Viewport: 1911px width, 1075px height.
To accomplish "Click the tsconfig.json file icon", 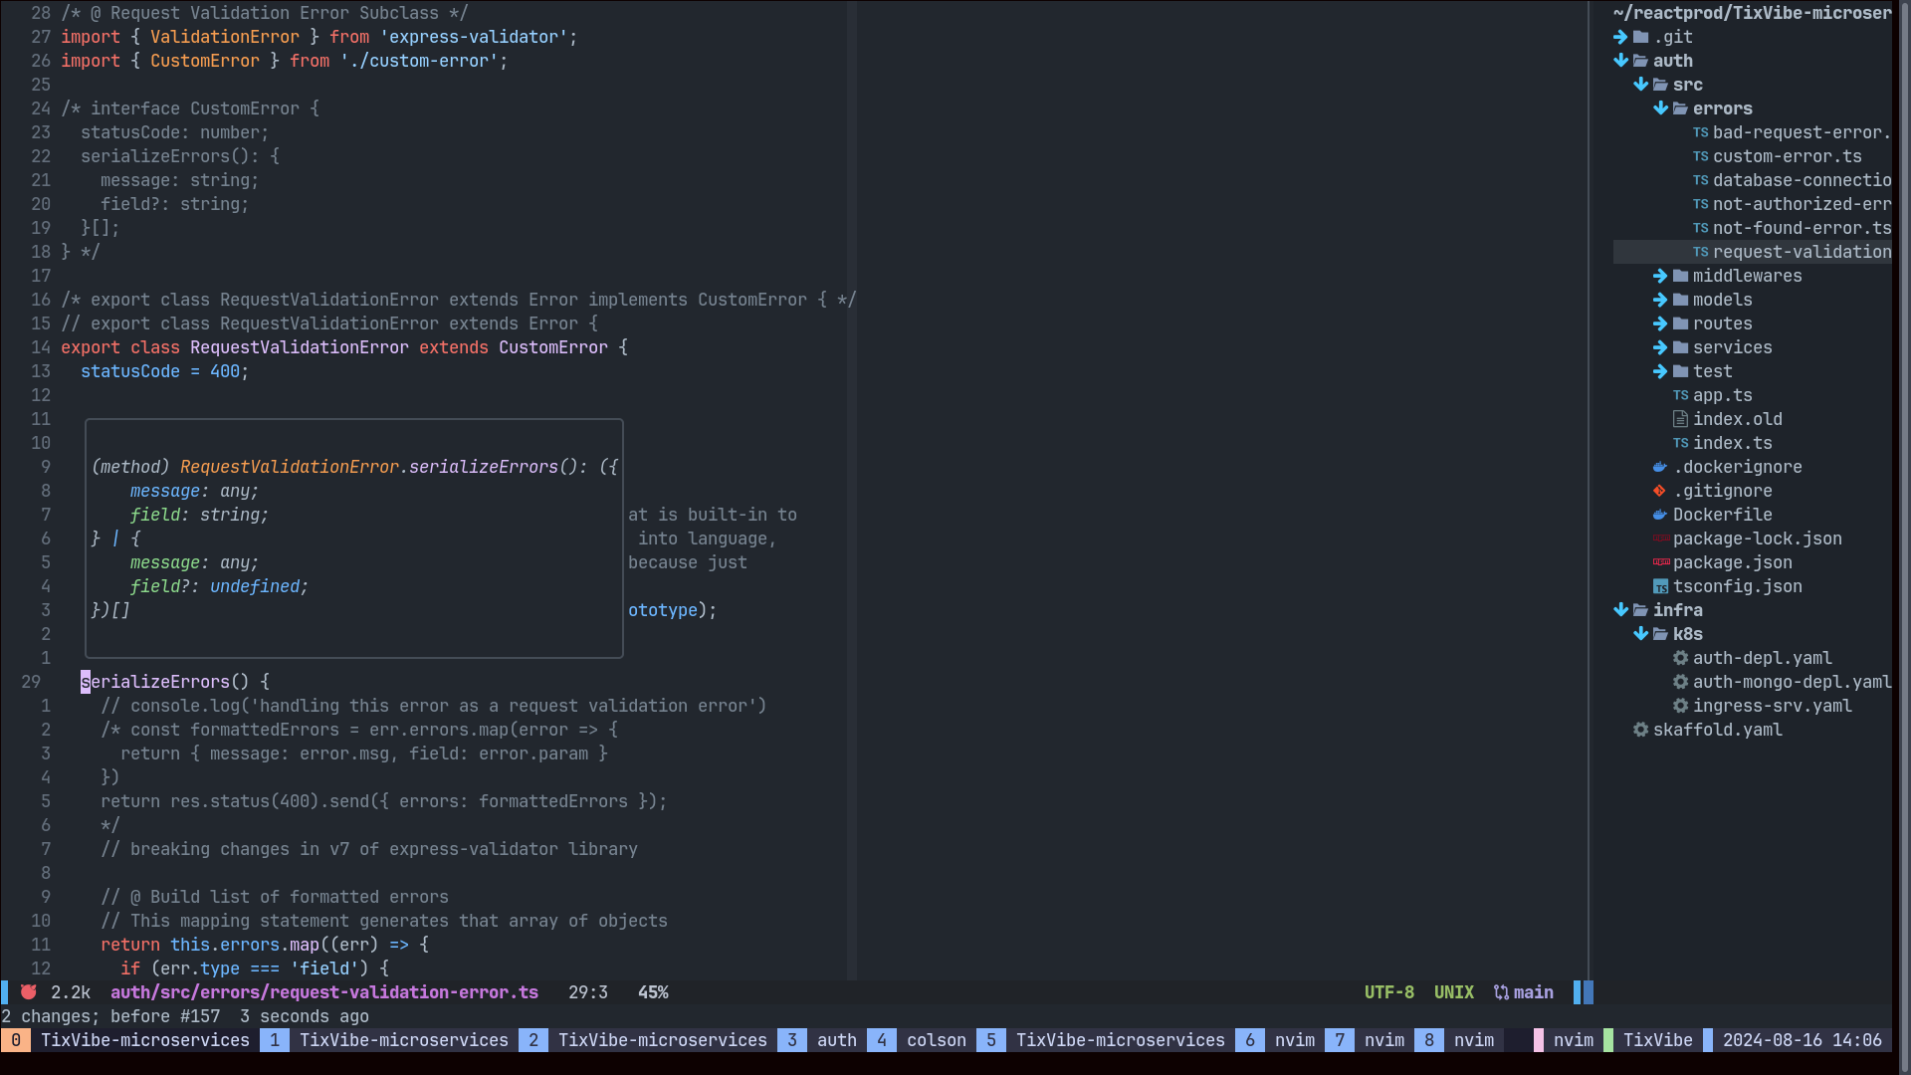I will [x=1660, y=586].
